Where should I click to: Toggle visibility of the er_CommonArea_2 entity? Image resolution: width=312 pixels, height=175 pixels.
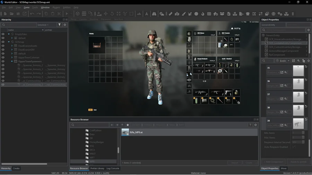3,85
